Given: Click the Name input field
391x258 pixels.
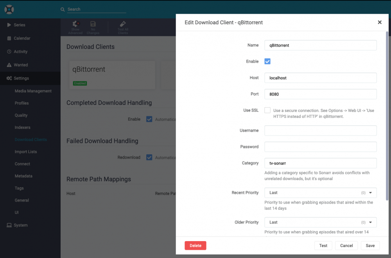Looking at the screenshot, I should [321, 45].
